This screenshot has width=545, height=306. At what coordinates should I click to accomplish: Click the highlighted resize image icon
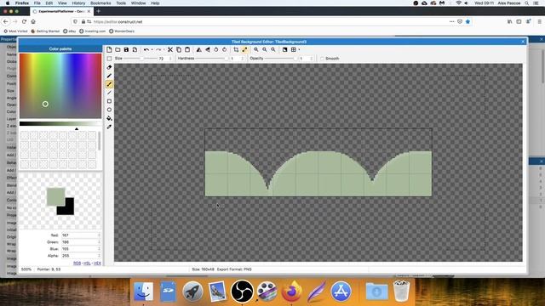(x=244, y=49)
